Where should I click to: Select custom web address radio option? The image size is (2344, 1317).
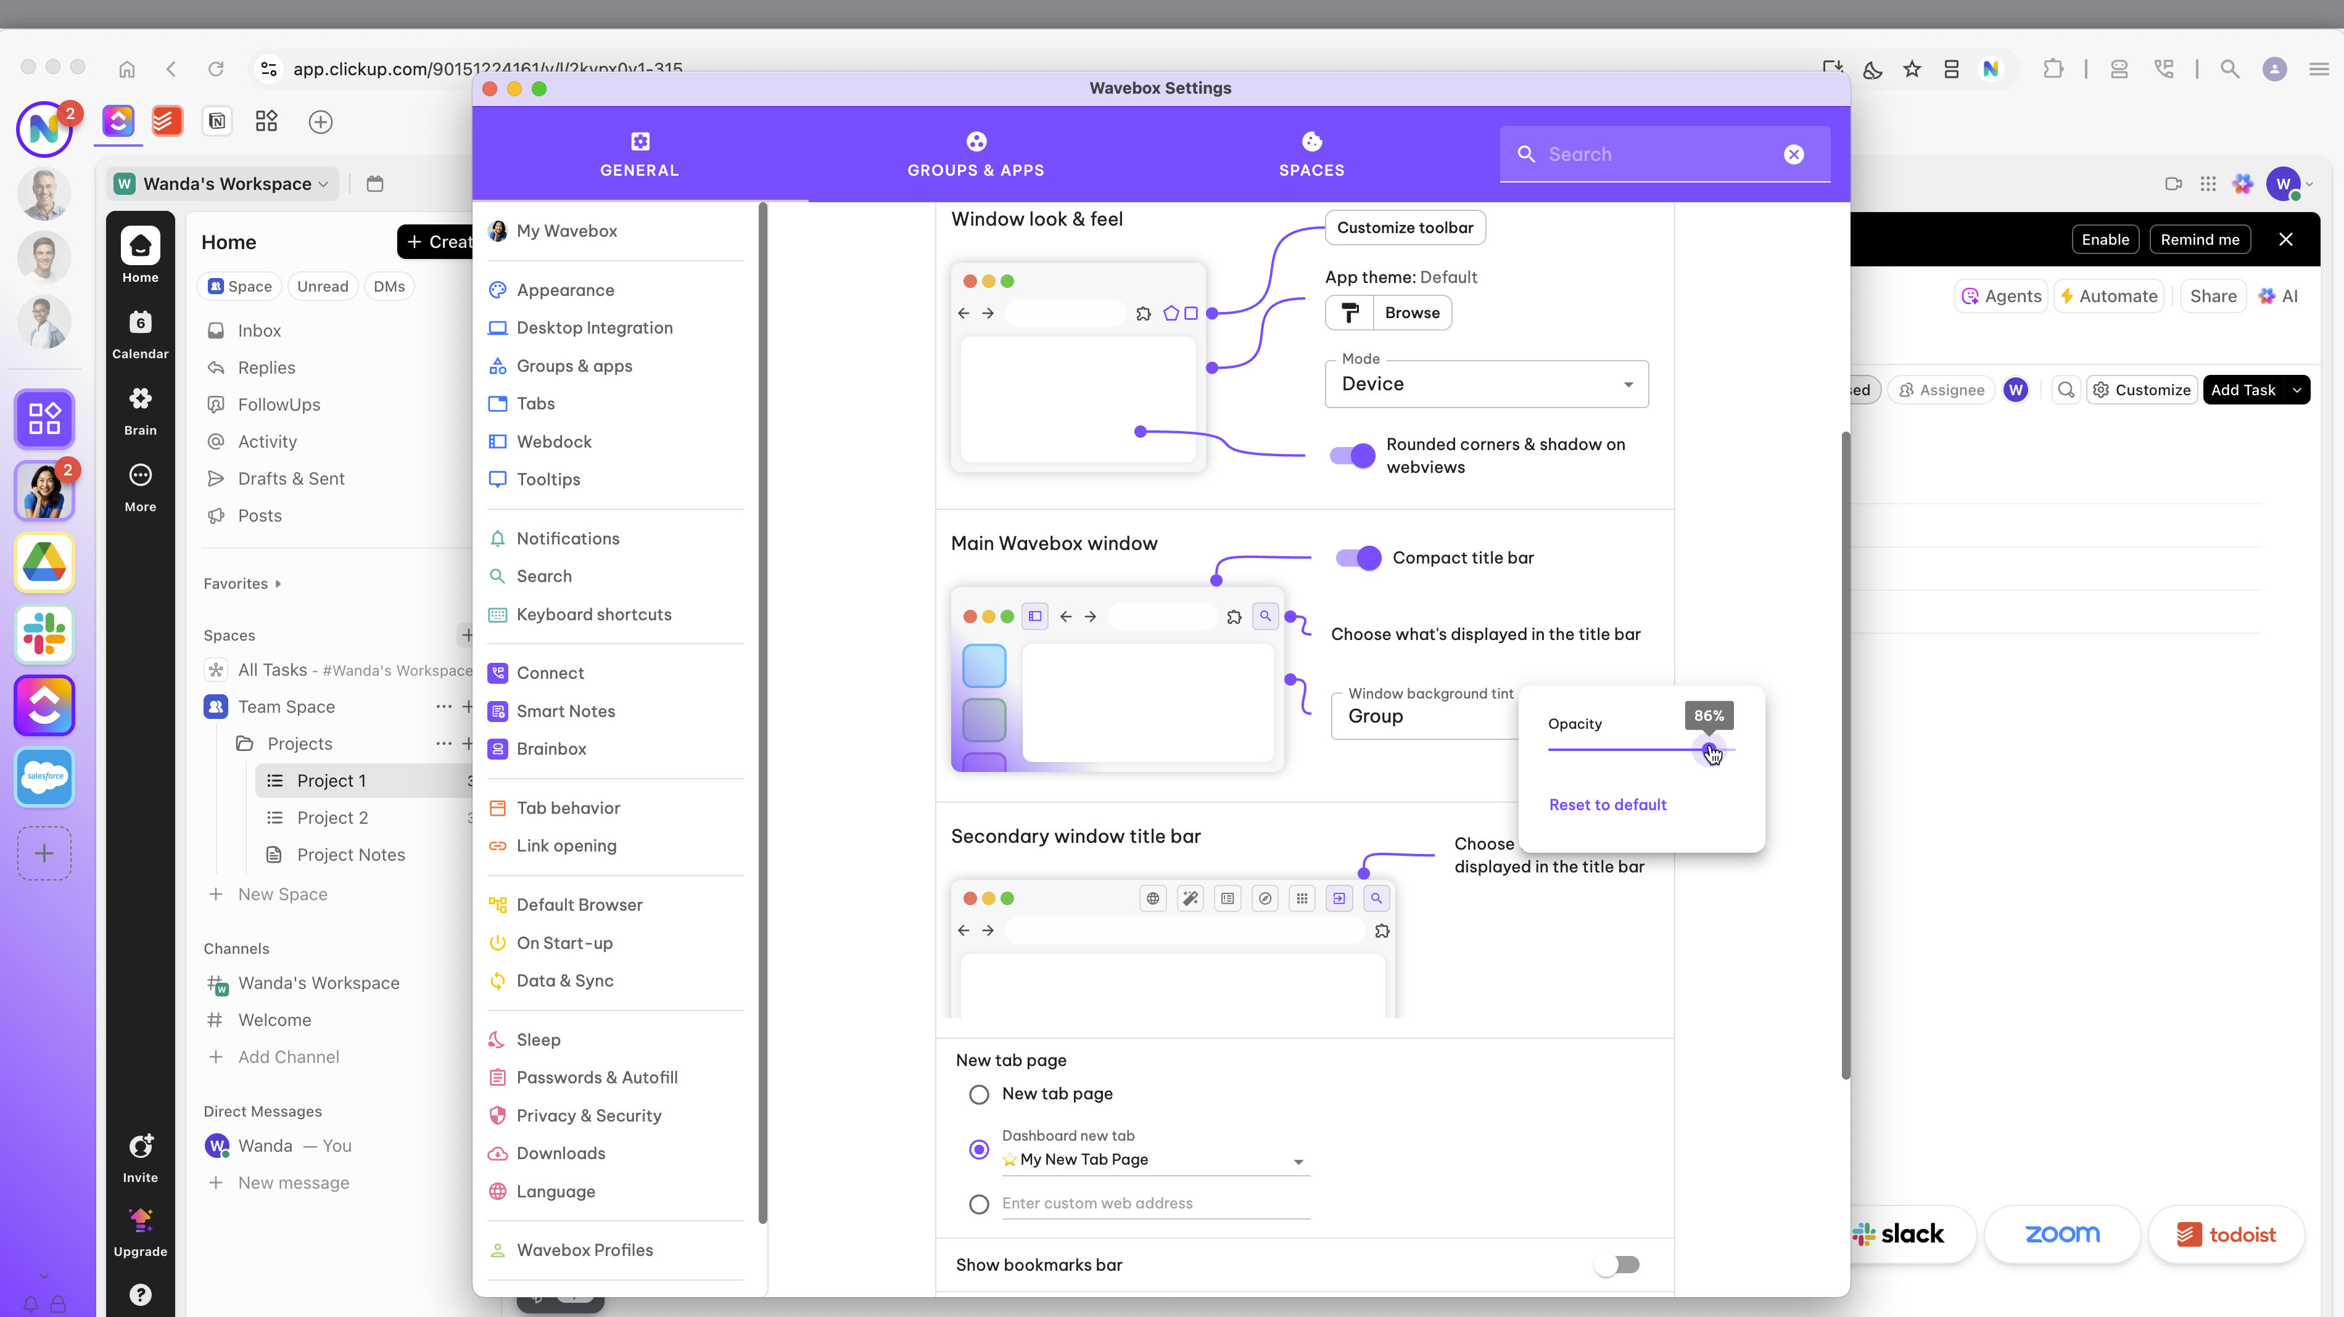pos(979,1204)
